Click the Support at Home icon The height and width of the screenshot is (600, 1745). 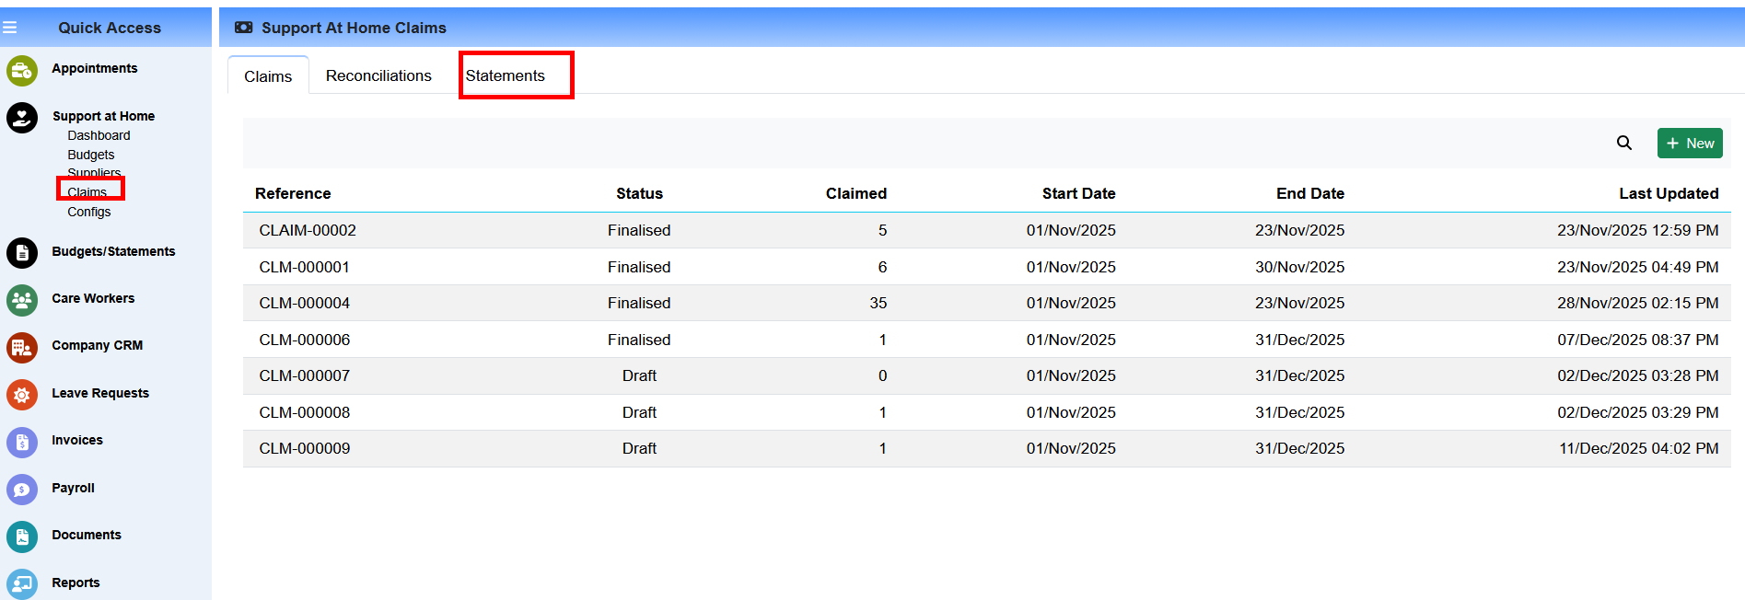(22, 118)
